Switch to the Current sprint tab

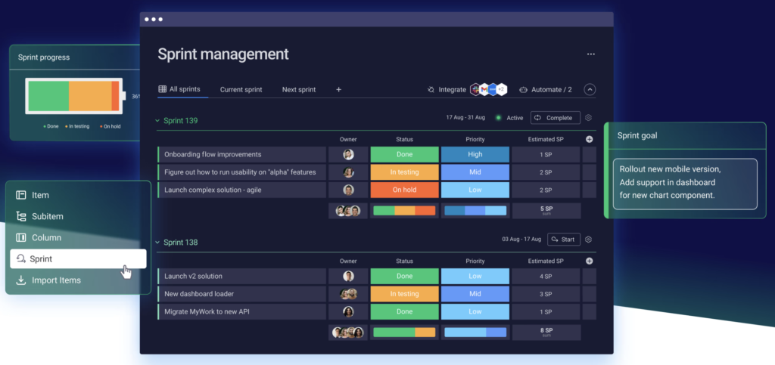tap(241, 90)
